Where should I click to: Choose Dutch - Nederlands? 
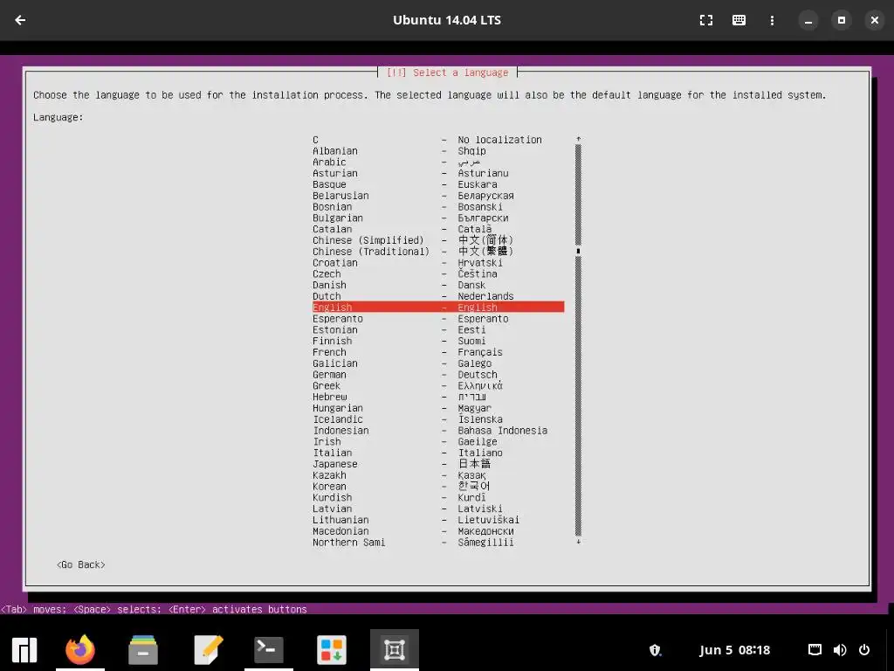pyautogui.click(x=438, y=296)
